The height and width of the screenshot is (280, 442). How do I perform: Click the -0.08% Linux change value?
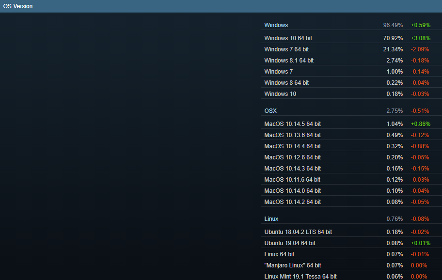[x=420, y=219]
